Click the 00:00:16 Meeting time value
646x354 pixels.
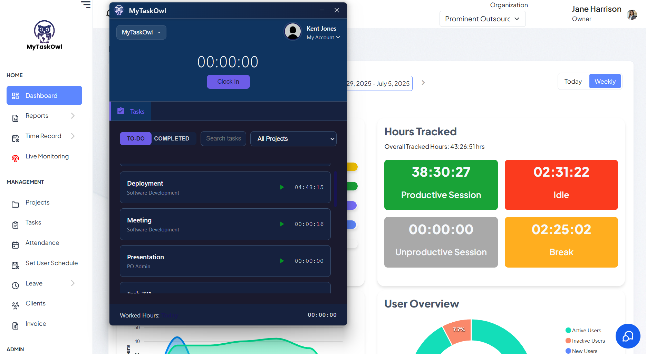tap(309, 224)
